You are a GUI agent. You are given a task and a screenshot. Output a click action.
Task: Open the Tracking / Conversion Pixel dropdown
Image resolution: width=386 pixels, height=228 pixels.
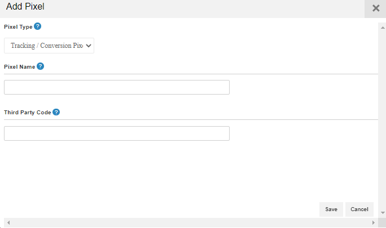49,46
